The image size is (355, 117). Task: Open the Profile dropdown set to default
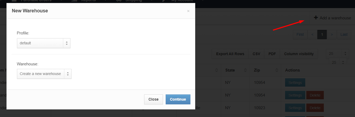(x=44, y=43)
